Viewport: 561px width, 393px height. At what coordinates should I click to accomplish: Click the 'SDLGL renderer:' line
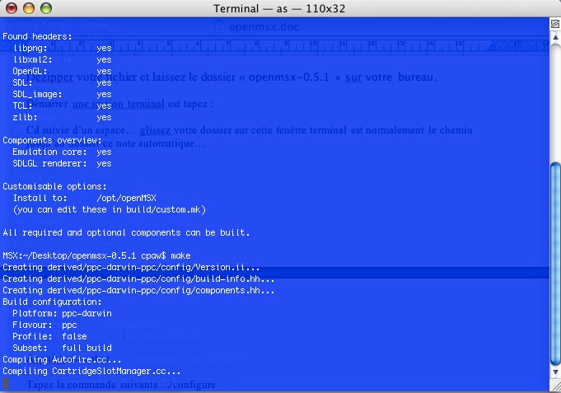tap(63, 163)
